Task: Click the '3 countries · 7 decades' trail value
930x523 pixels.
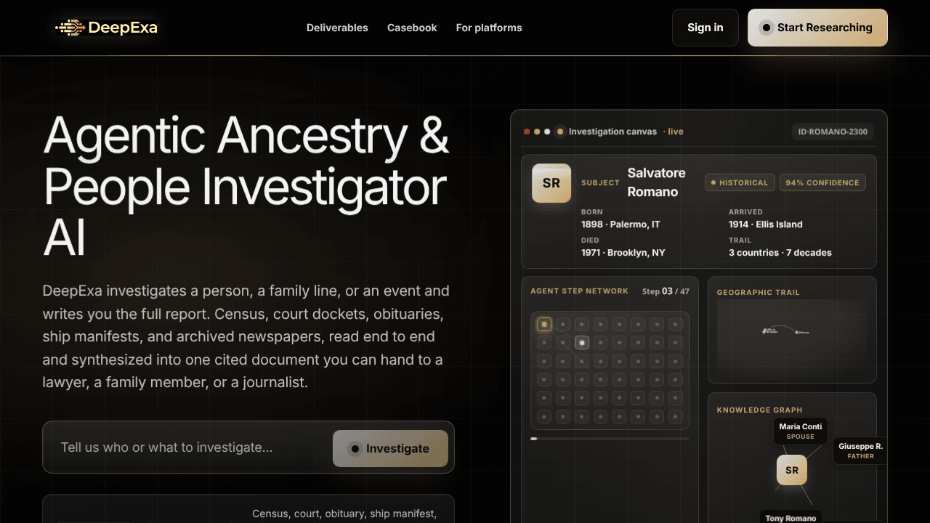Action: 780,253
